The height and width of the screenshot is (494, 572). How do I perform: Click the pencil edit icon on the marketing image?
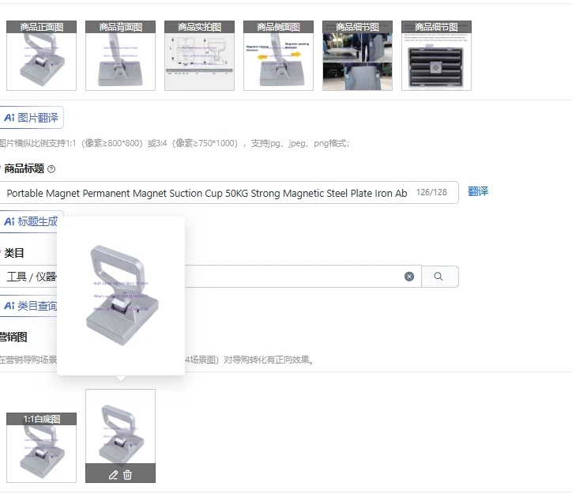point(113,475)
